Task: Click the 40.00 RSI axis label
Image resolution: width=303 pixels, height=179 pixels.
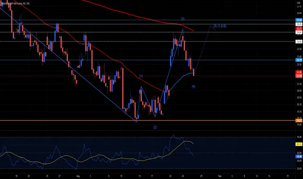Action: (299, 161)
